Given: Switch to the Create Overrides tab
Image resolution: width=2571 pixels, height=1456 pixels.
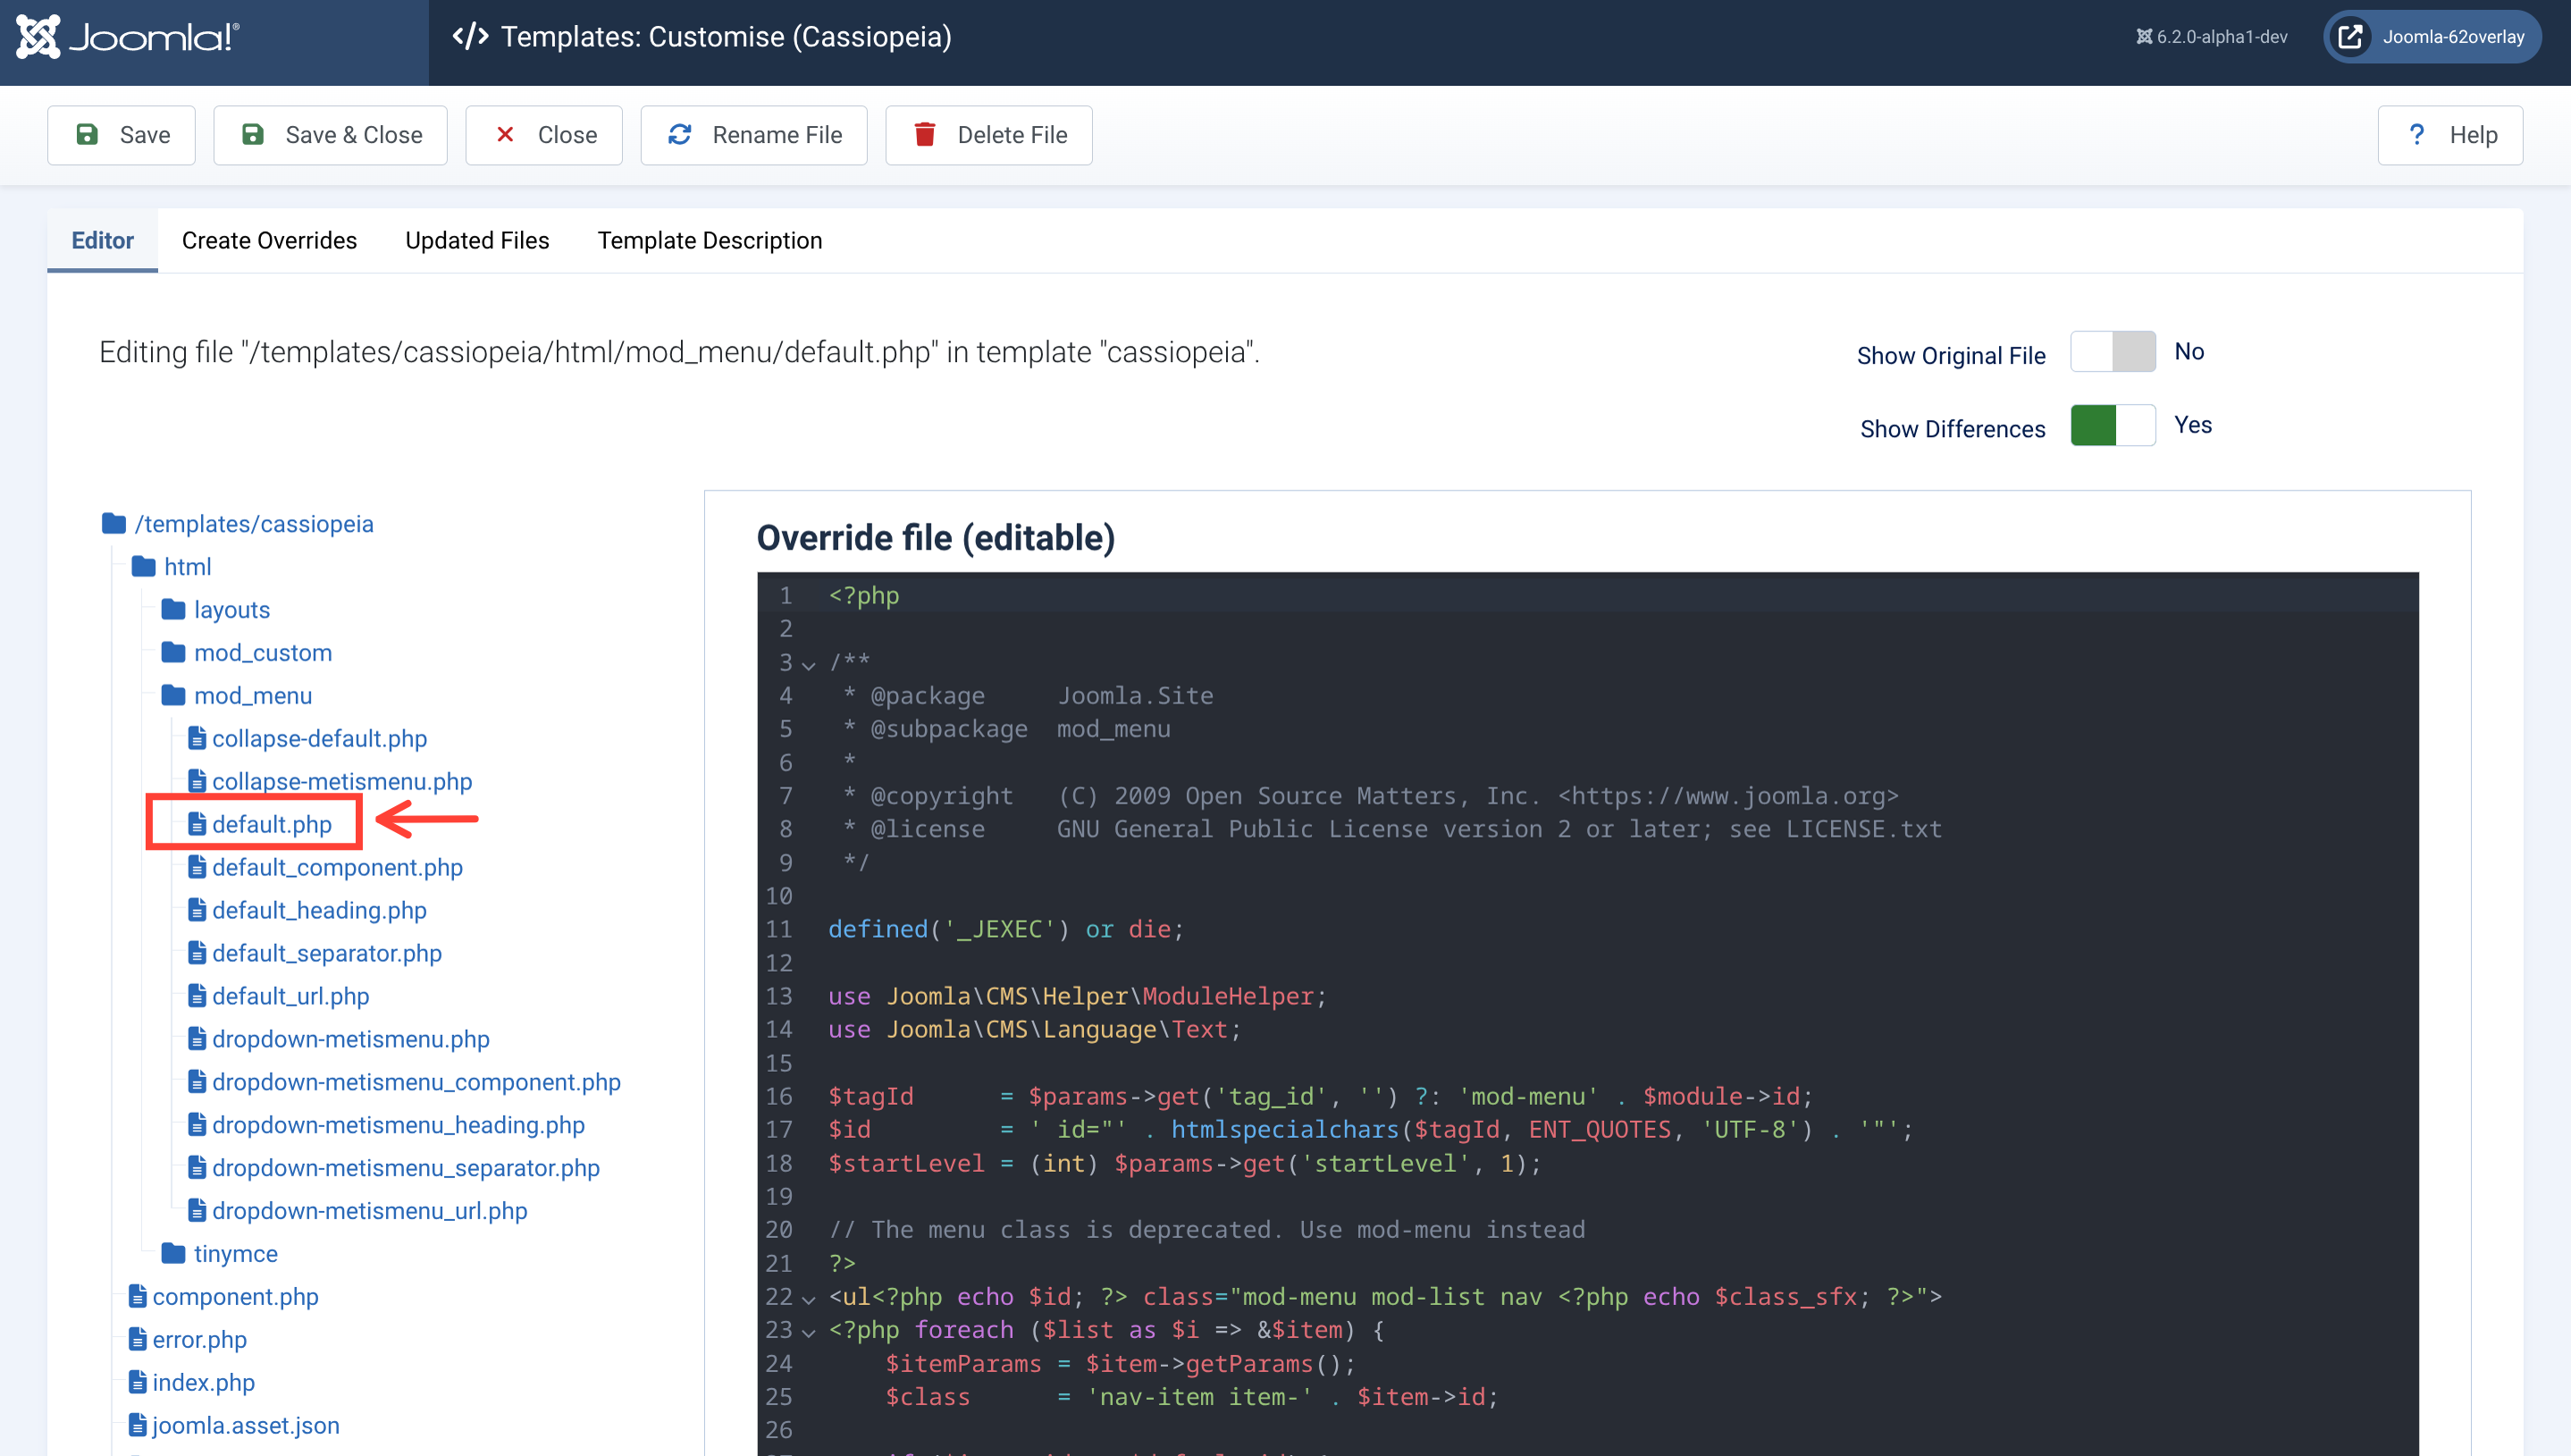Looking at the screenshot, I should (269, 240).
